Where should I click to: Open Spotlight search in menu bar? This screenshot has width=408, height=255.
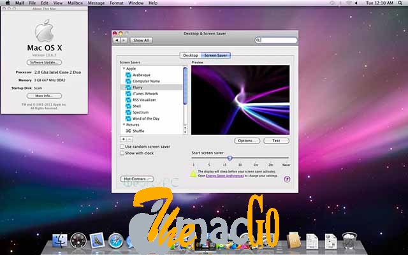400,3
